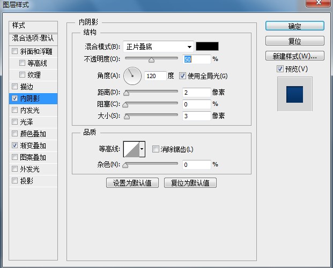Click the 新建样式(W)... button
The width and height of the screenshot is (333, 268).
[295, 56]
